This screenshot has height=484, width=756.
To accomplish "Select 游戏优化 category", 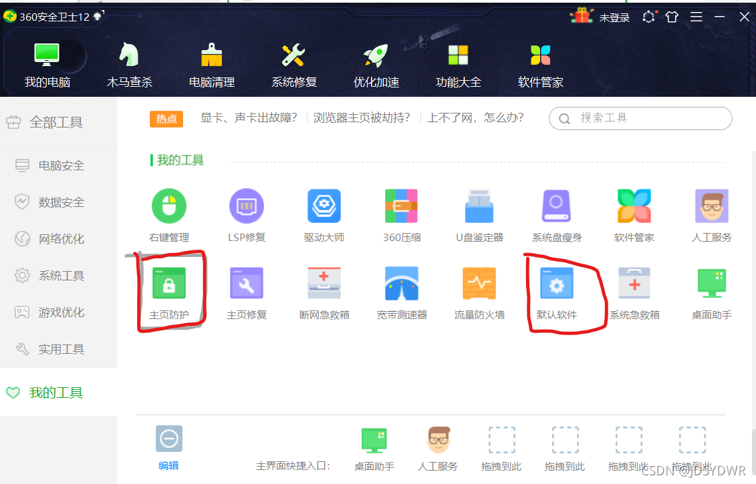I will (x=58, y=312).
